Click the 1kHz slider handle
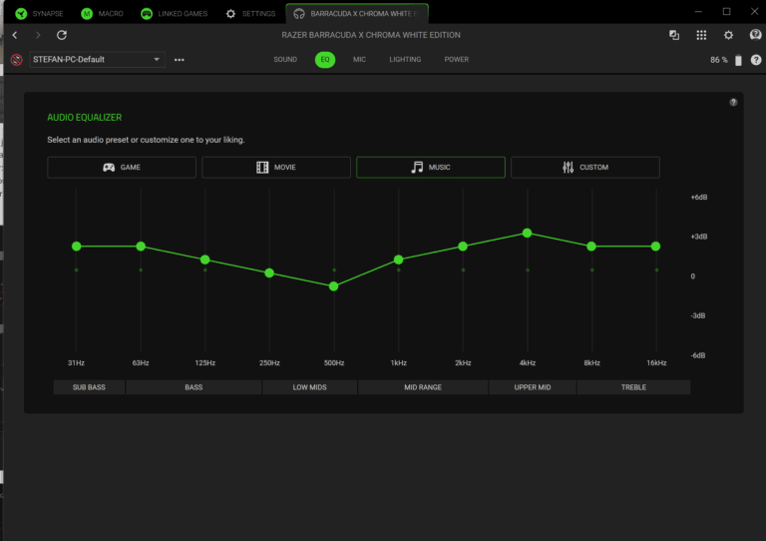This screenshot has height=541, width=766. tap(399, 260)
